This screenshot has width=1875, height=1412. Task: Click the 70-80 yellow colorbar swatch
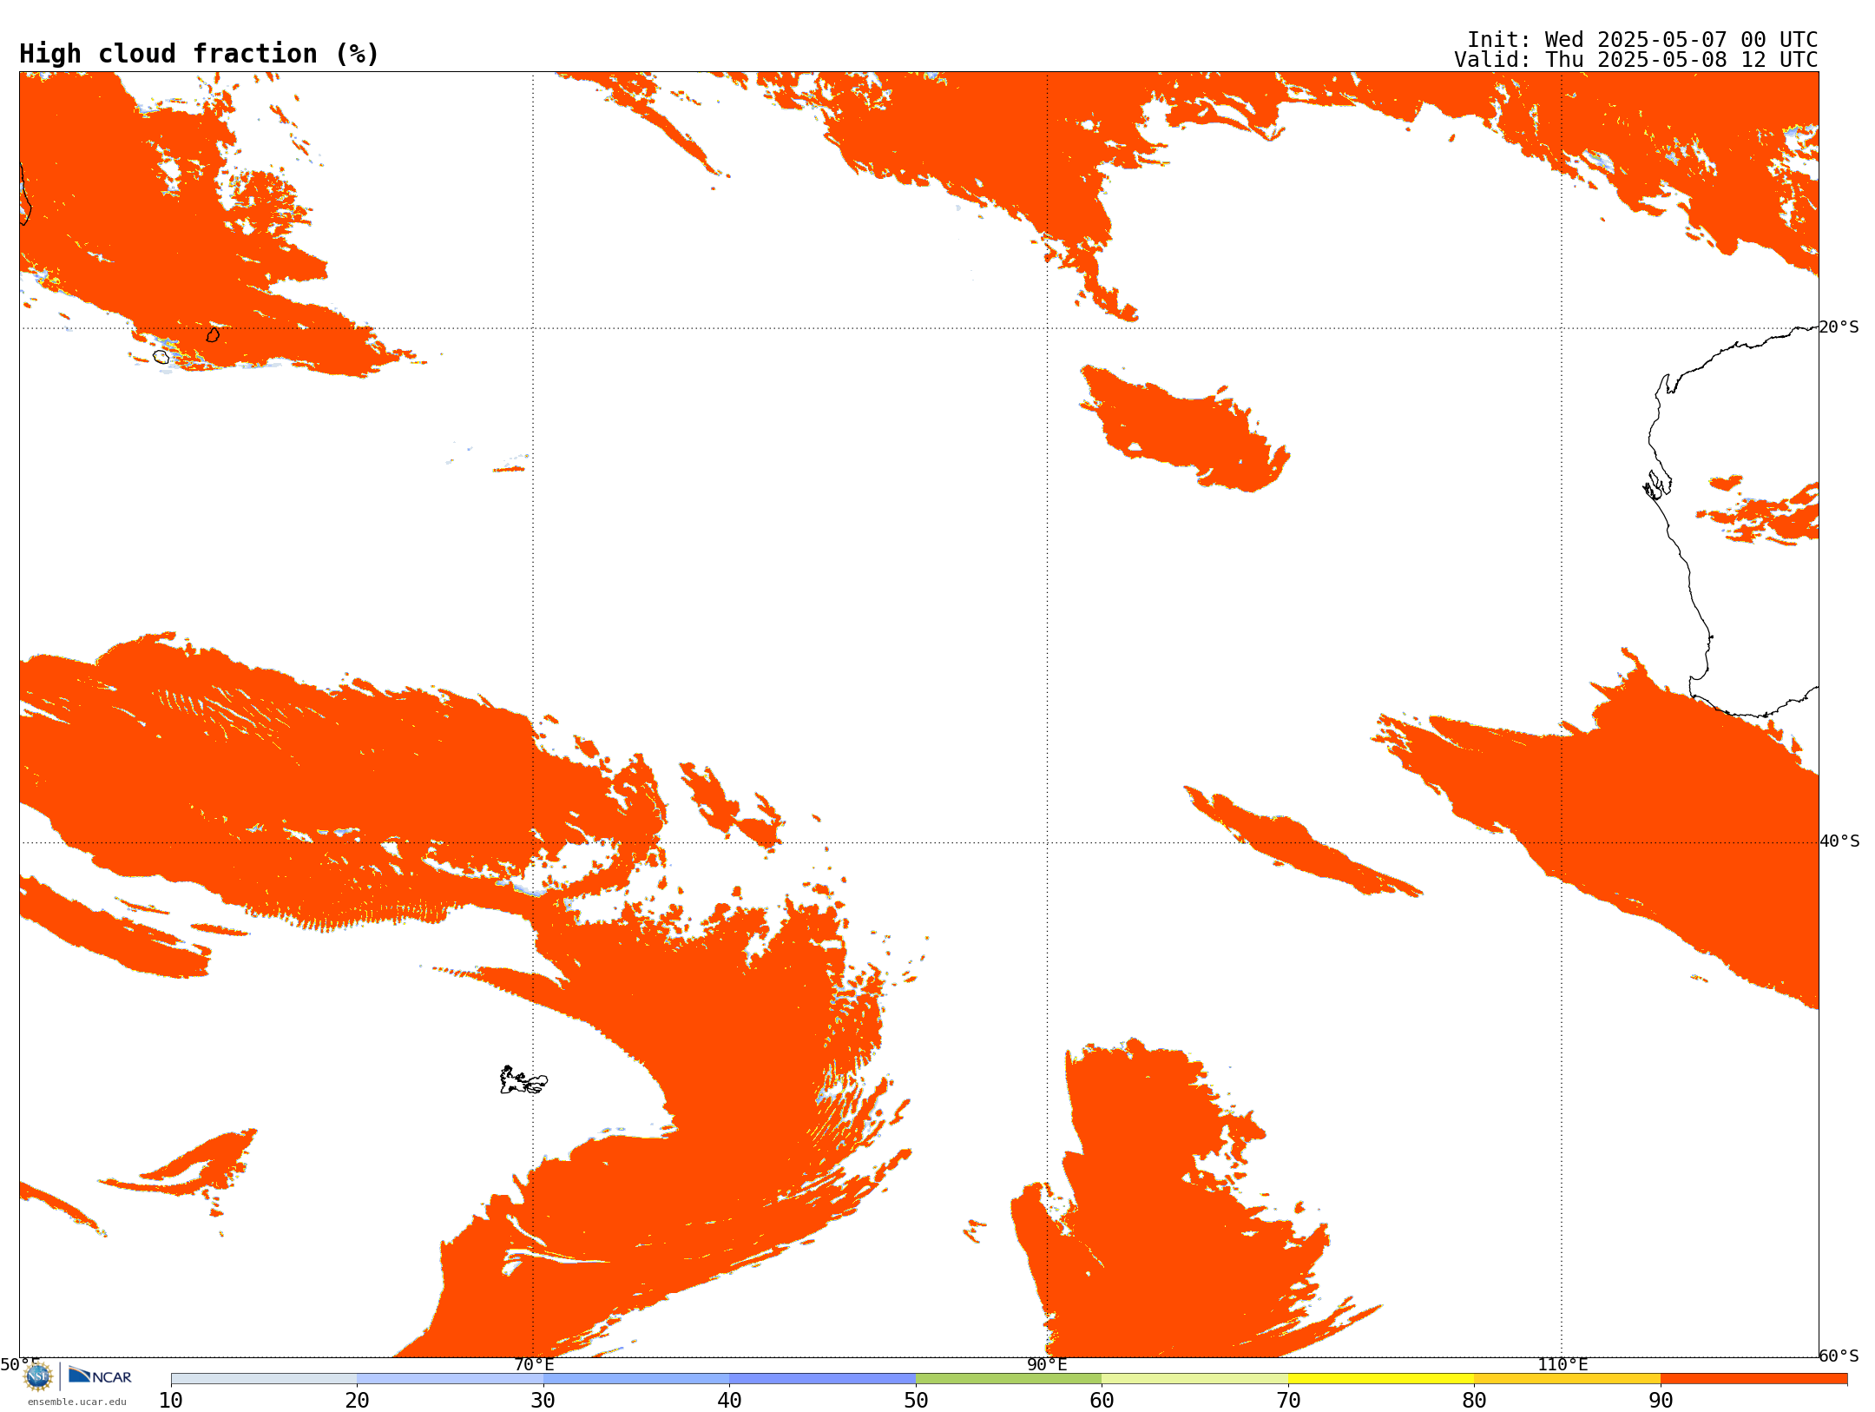point(1381,1379)
